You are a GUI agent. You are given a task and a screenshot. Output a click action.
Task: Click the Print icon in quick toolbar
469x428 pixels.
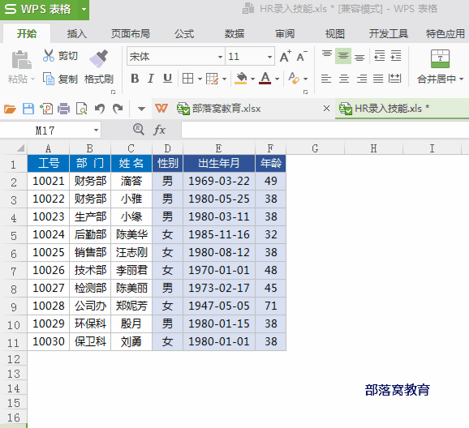(63, 109)
